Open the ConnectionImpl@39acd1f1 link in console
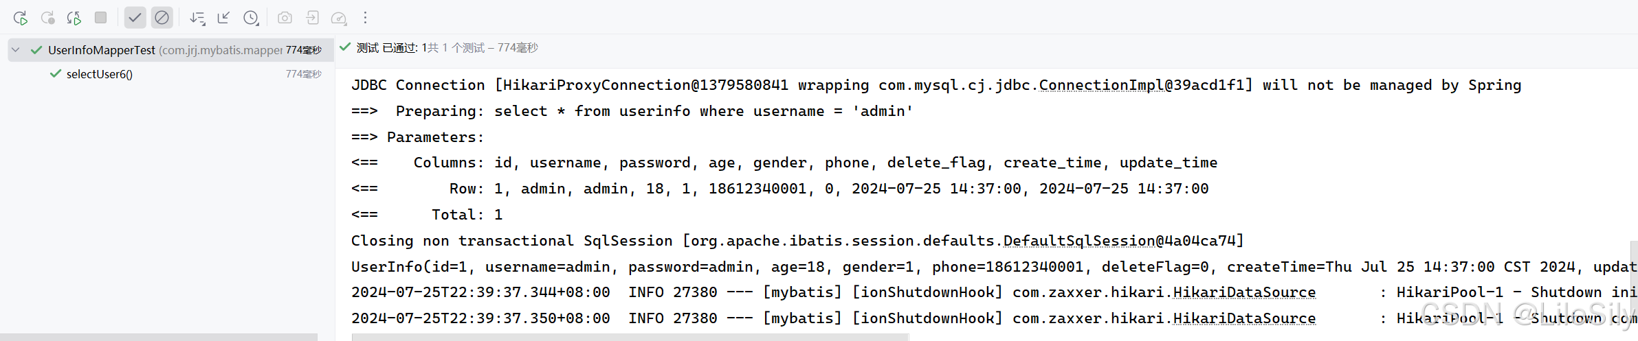 pyautogui.click(x=1142, y=85)
